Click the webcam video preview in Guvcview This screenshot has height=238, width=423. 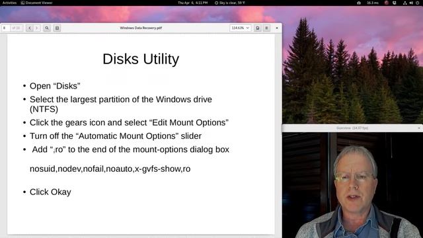(352, 185)
